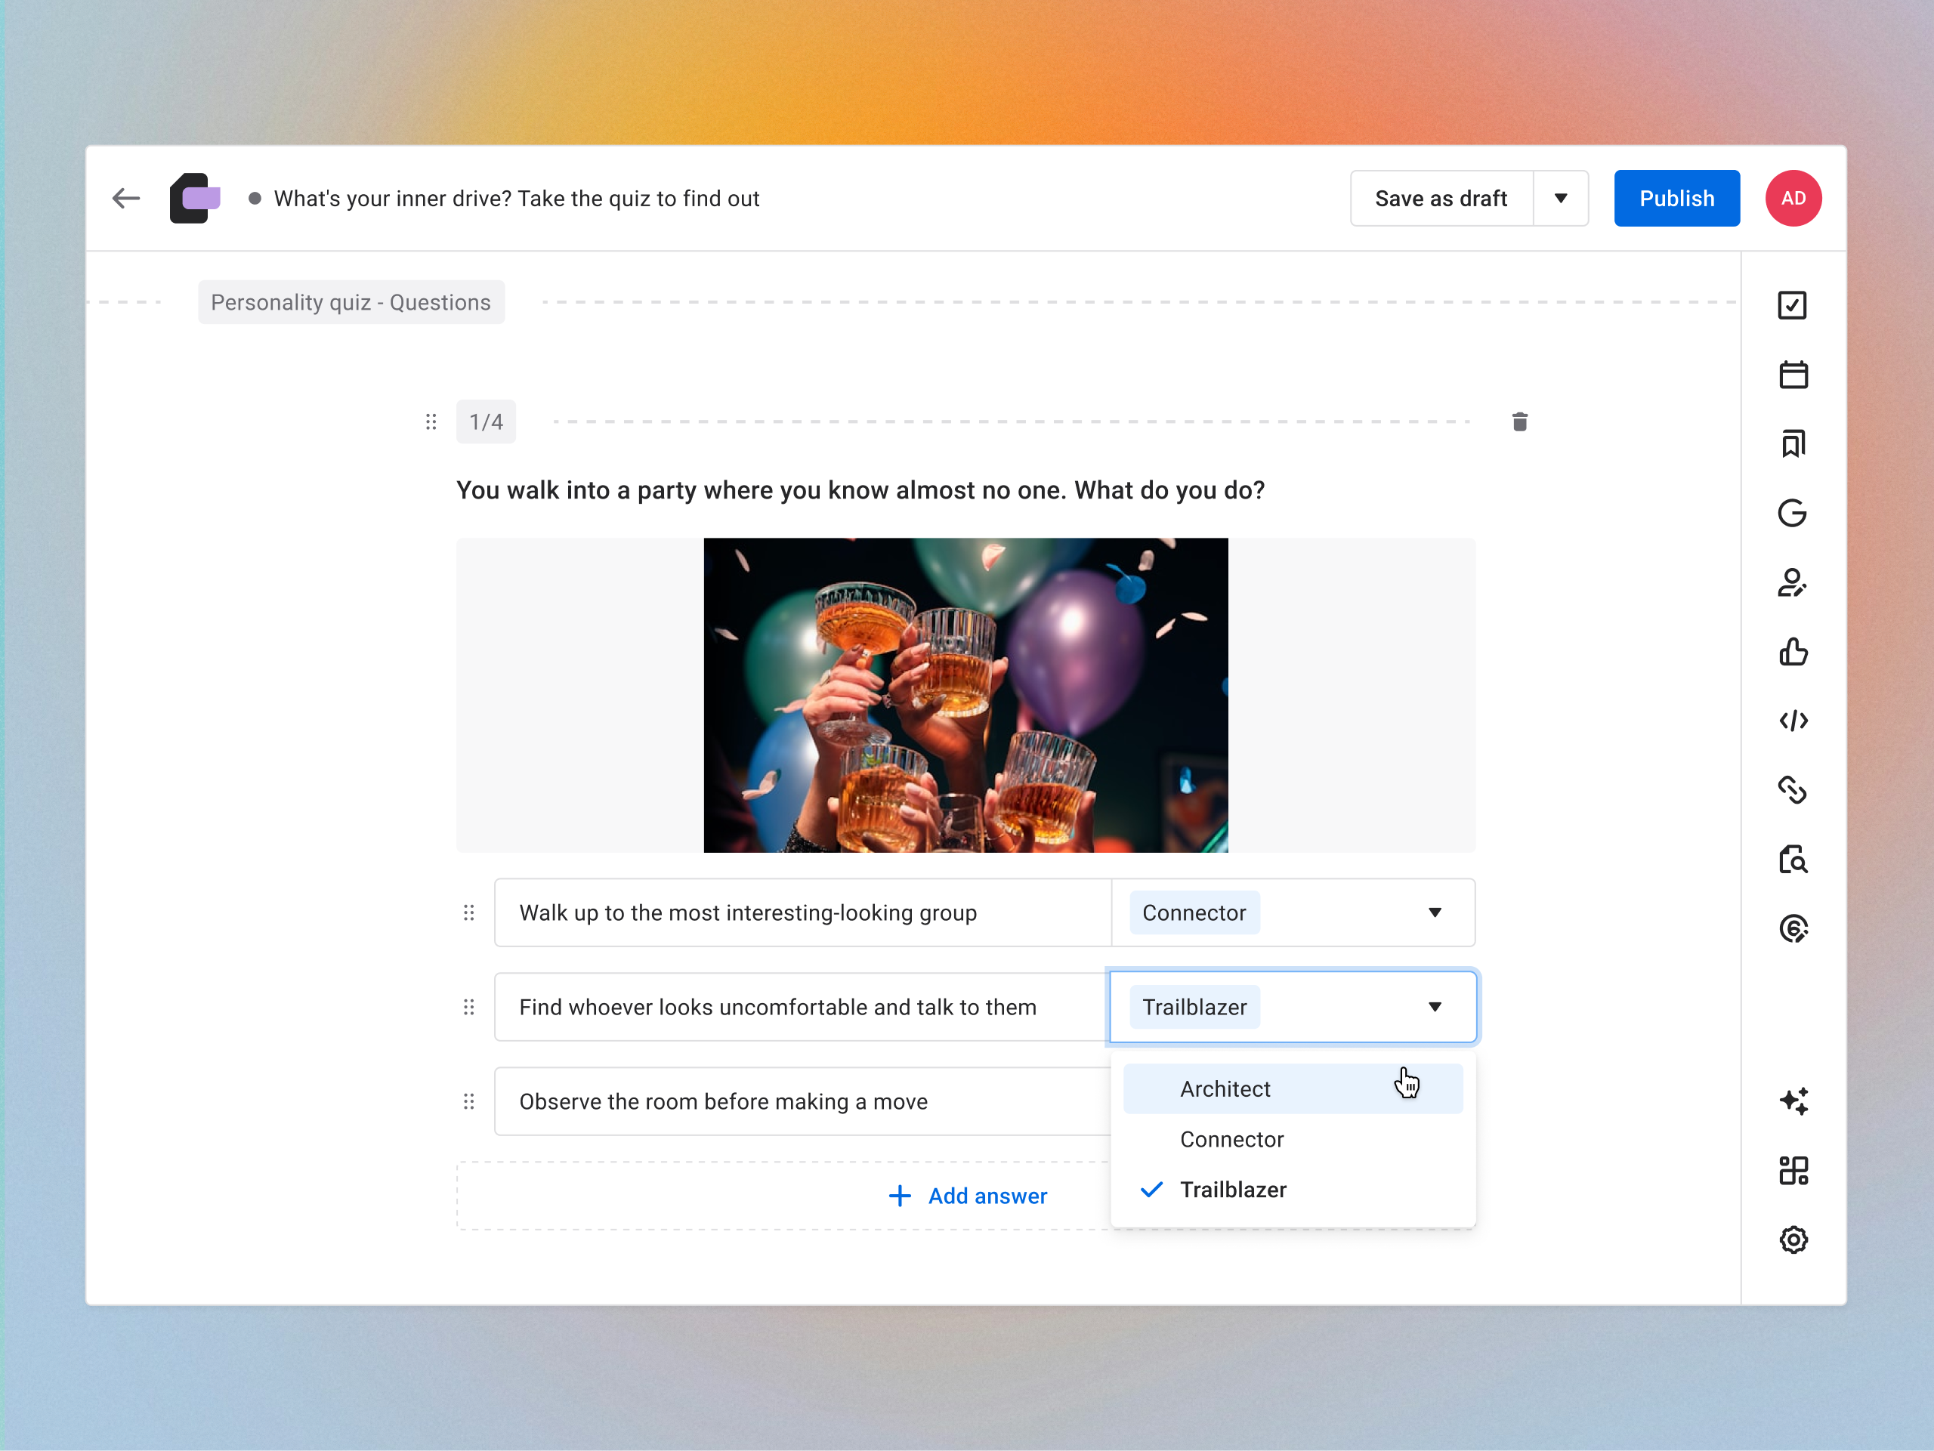Click the back arrow icon
The height and width of the screenshot is (1451, 1934).
click(126, 199)
